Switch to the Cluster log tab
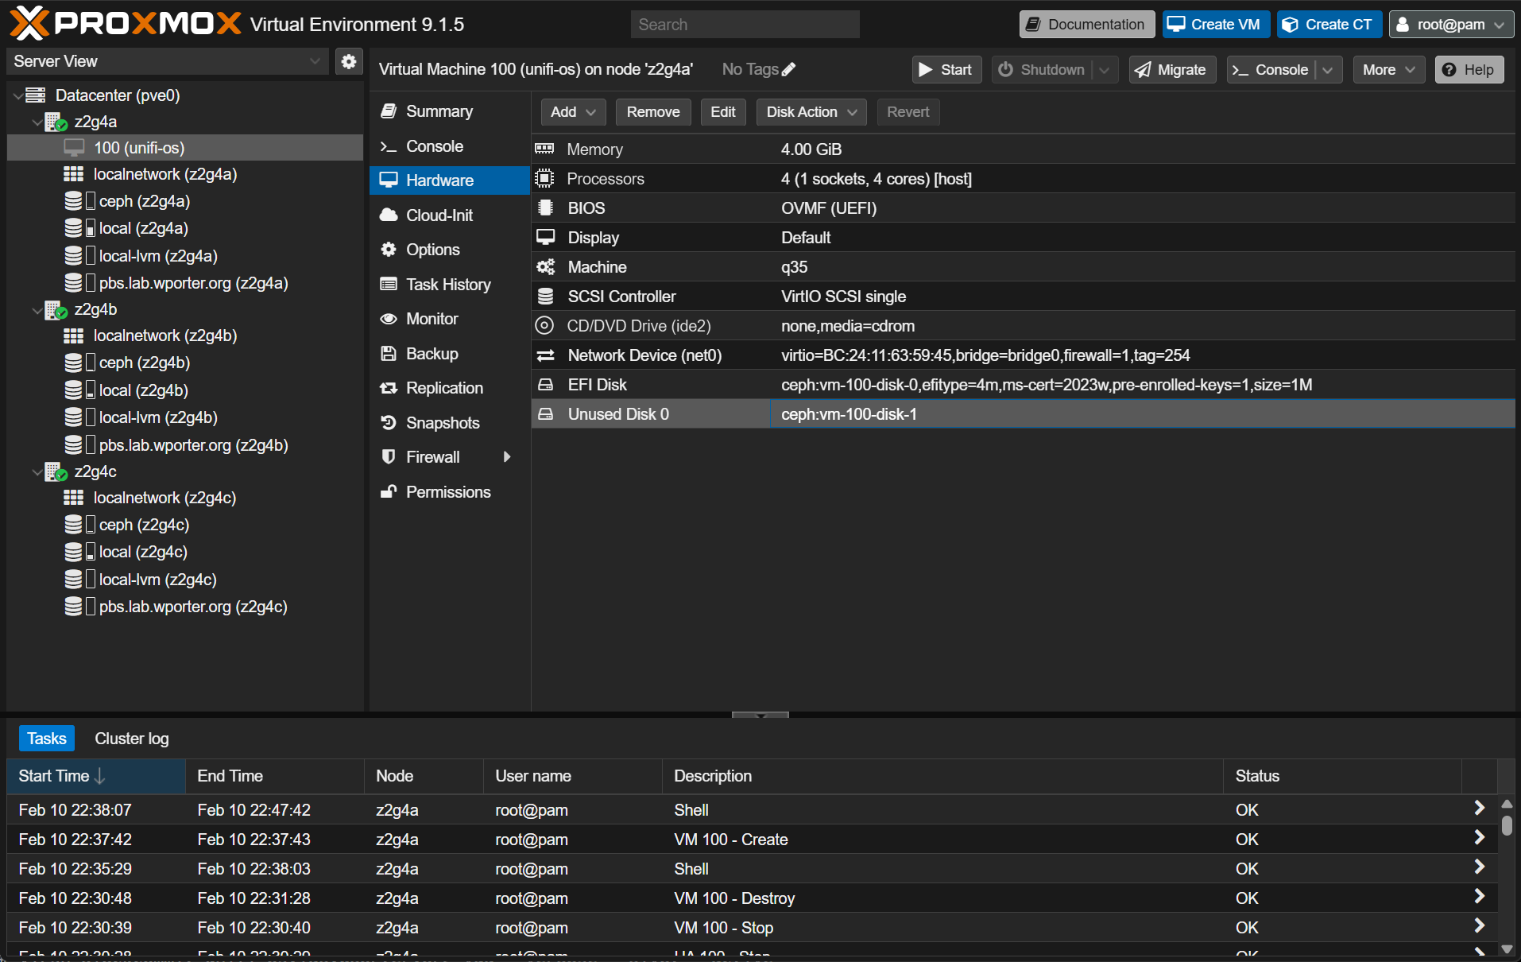The width and height of the screenshot is (1521, 962). click(131, 739)
